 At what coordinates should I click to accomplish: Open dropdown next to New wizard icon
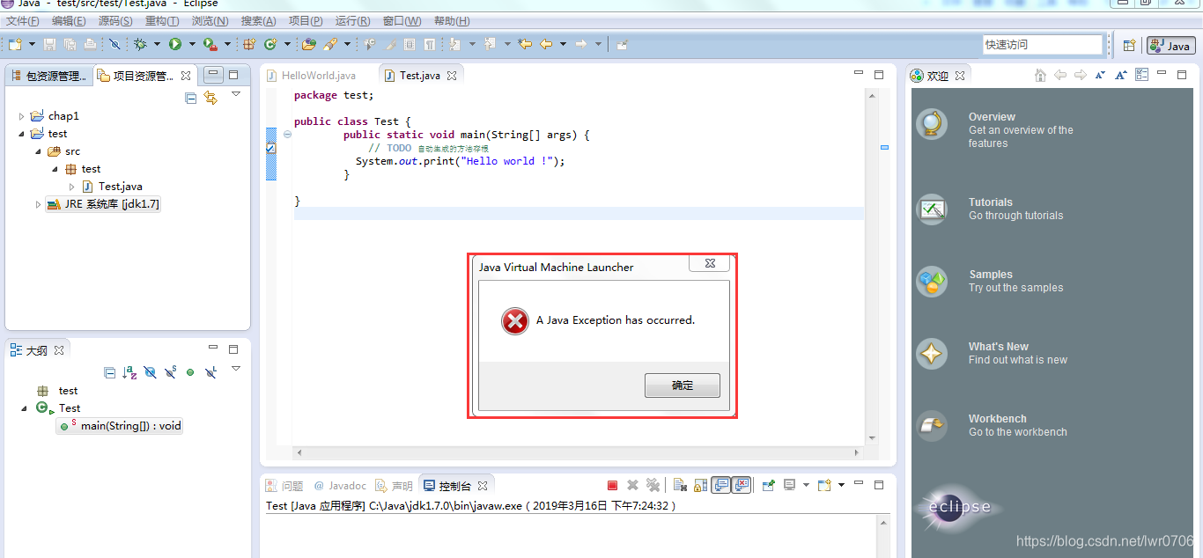click(x=32, y=44)
